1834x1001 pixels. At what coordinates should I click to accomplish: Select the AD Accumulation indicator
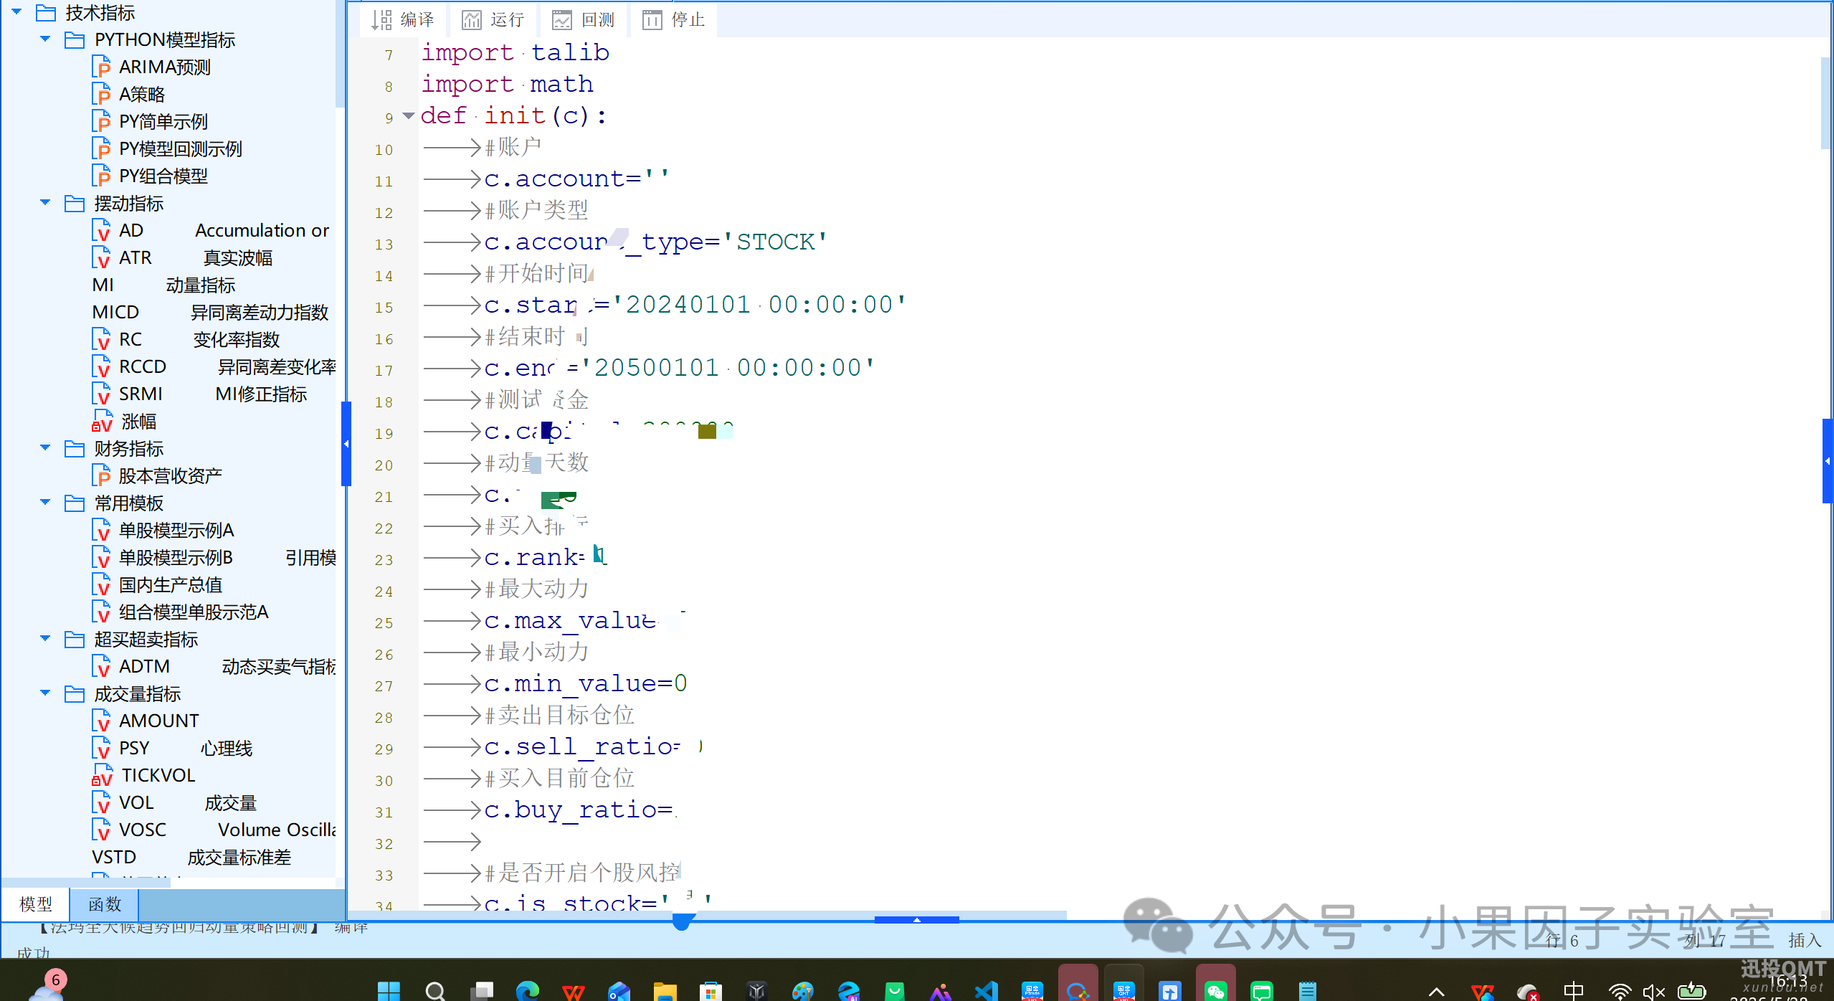pyautogui.click(x=211, y=230)
